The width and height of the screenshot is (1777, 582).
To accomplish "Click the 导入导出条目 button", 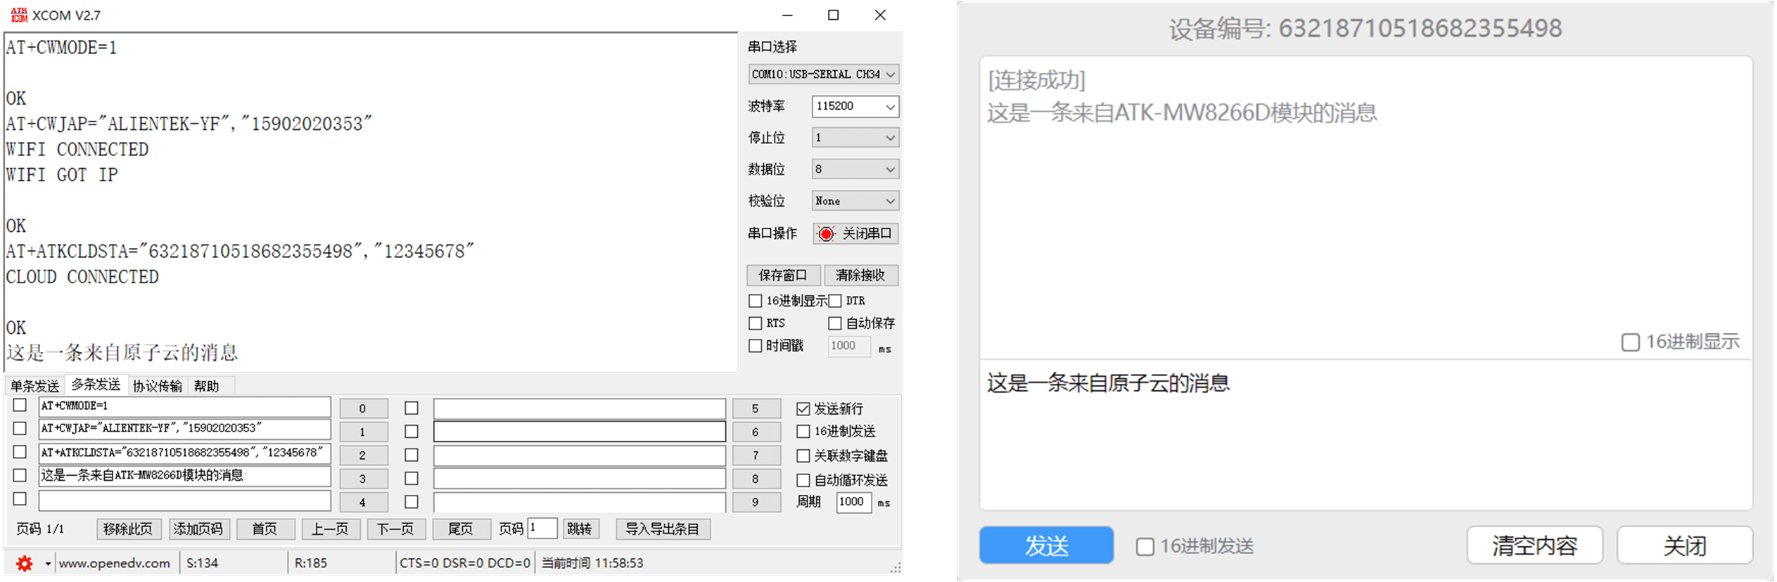I will [662, 529].
